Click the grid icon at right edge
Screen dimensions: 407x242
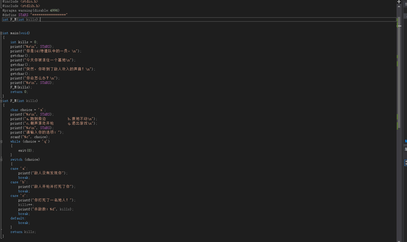point(406,162)
